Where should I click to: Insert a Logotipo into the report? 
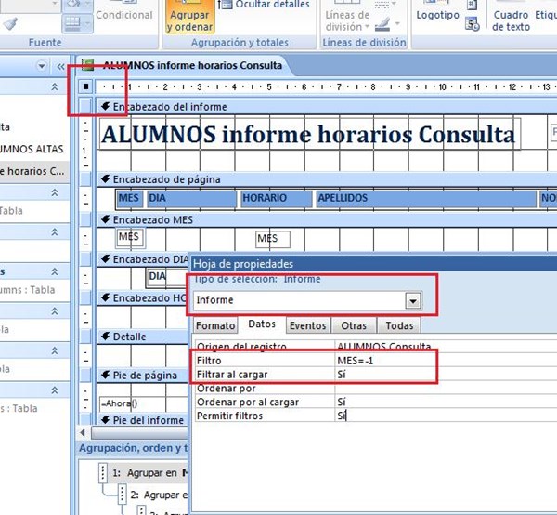click(437, 16)
